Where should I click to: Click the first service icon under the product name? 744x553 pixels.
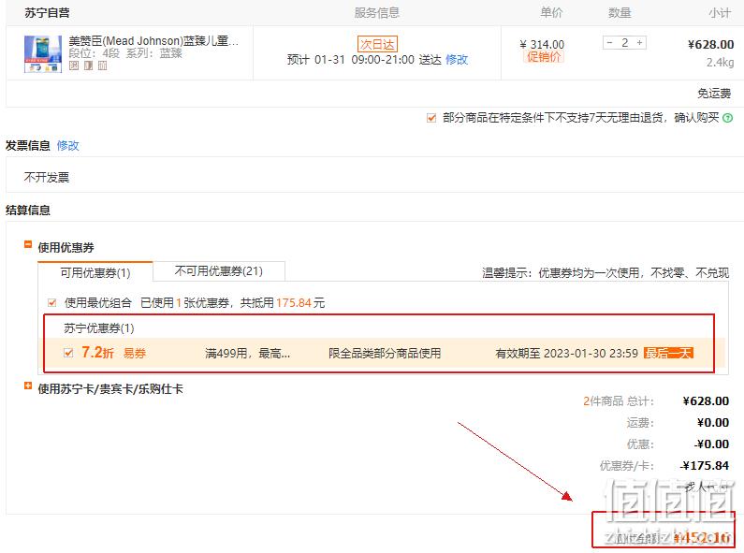[74, 65]
